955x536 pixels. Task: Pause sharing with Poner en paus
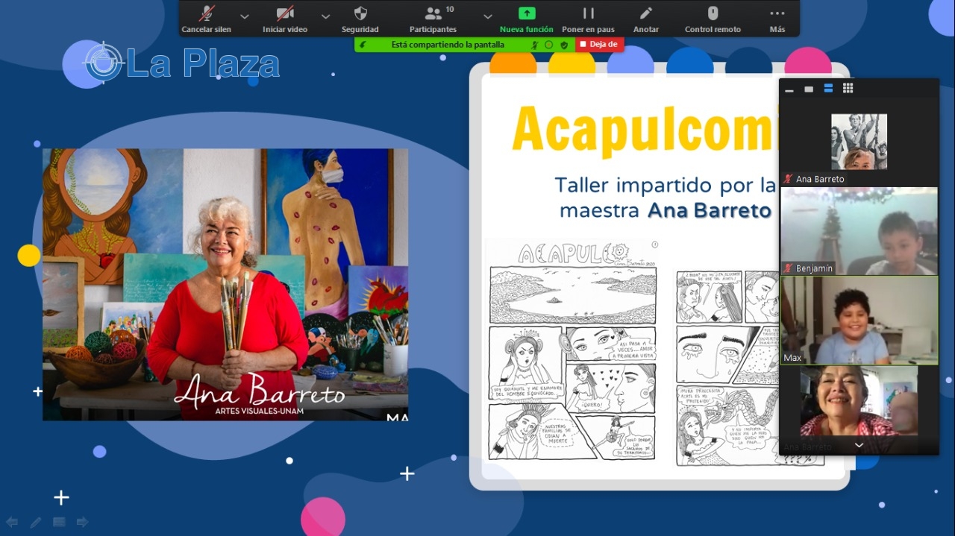coord(589,19)
